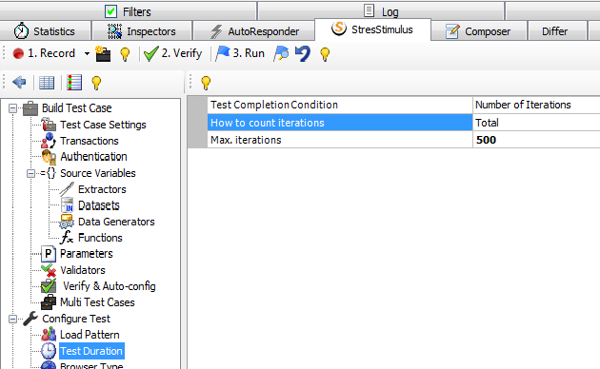
Task: Click the flag with magnifier debug icon
Action: point(281,54)
